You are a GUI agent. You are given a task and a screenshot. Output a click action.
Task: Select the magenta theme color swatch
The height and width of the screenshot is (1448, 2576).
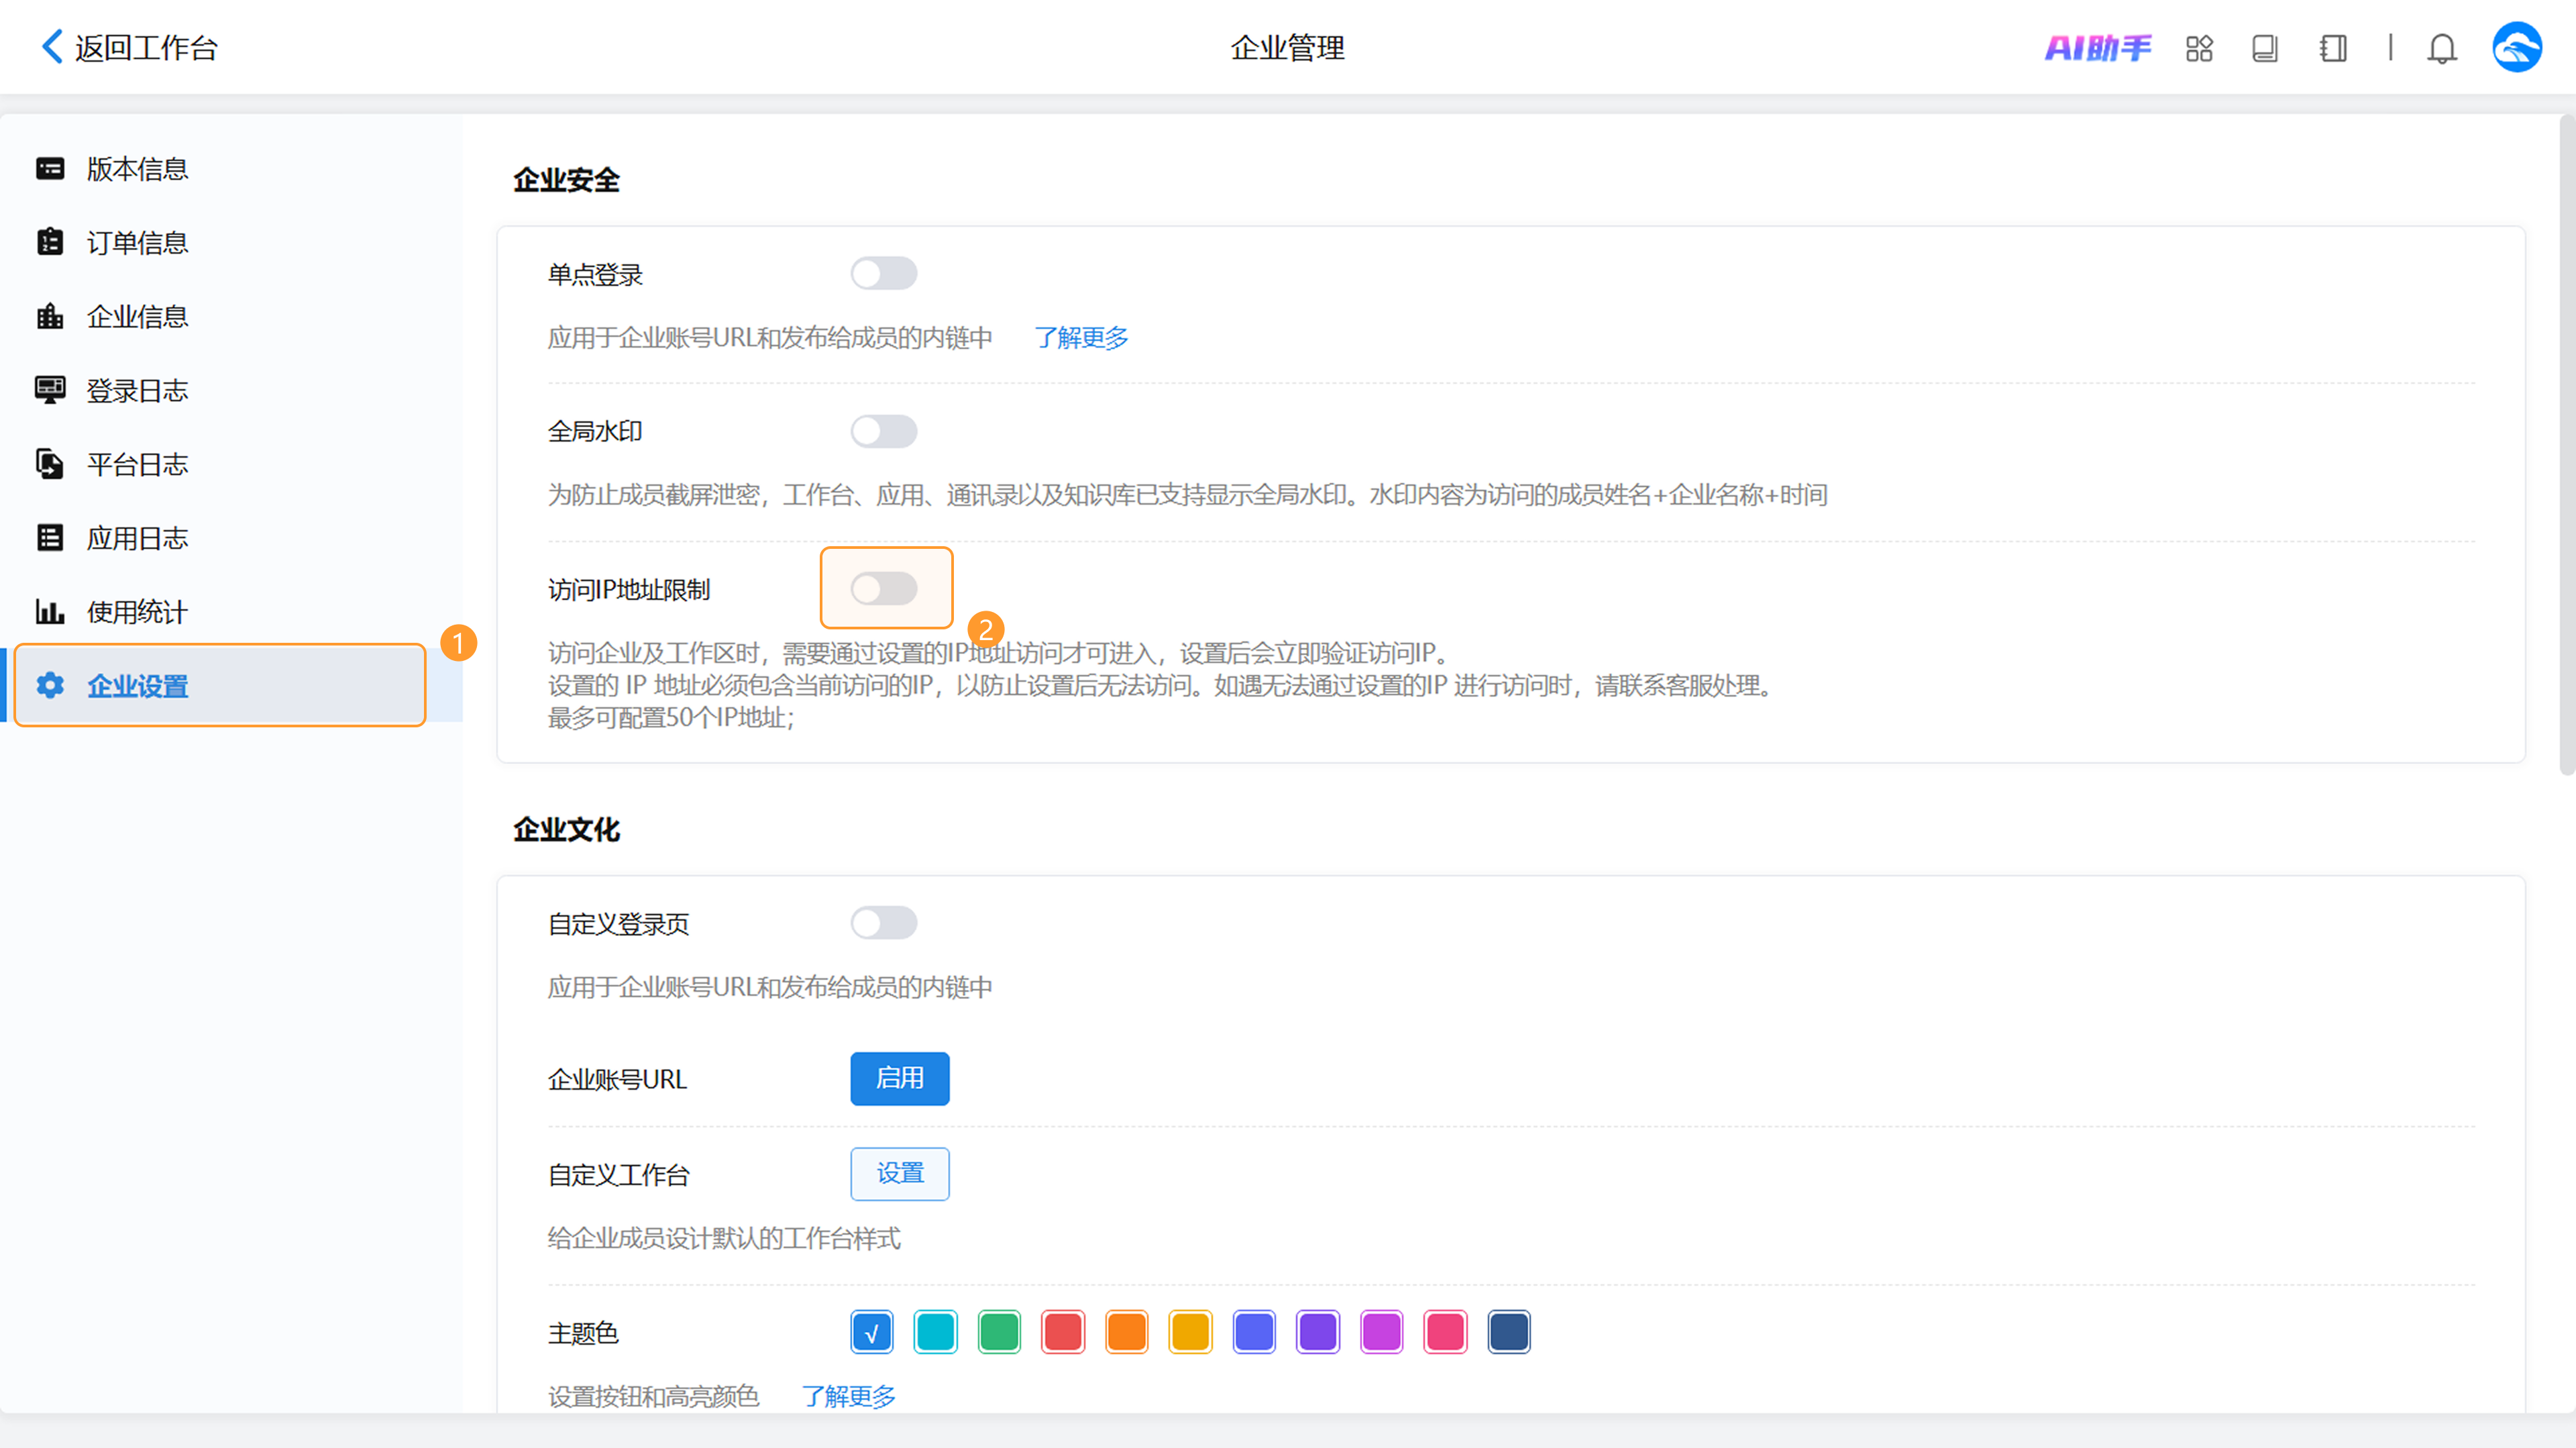click(x=1382, y=1332)
